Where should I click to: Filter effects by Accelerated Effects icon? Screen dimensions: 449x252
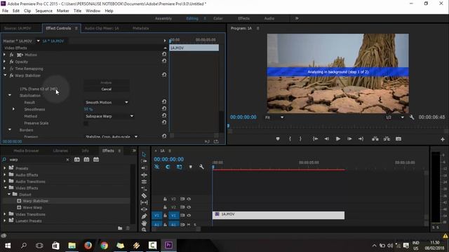[x=77, y=160]
